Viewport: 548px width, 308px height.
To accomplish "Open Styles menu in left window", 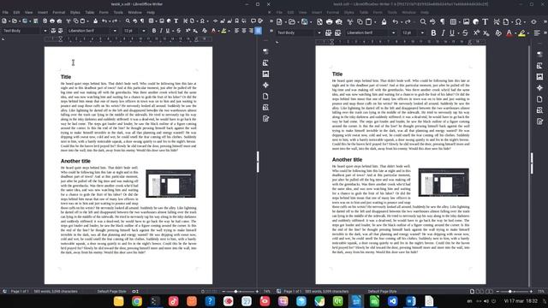I will [75, 12].
